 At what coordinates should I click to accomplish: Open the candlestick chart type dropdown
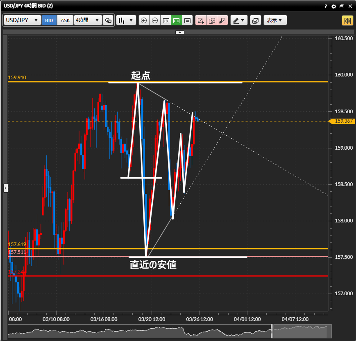(x=126, y=20)
